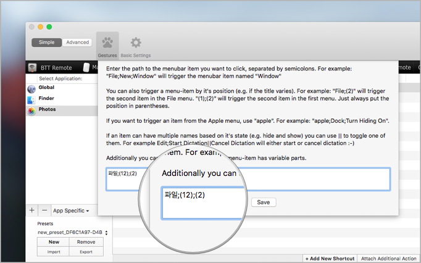
Task: Click the Remove preset button
Action: [x=86, y=242]
